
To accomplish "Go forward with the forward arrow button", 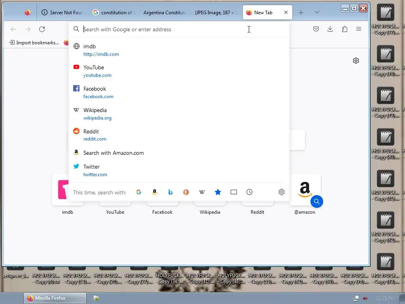I will (x=28, y=29).
